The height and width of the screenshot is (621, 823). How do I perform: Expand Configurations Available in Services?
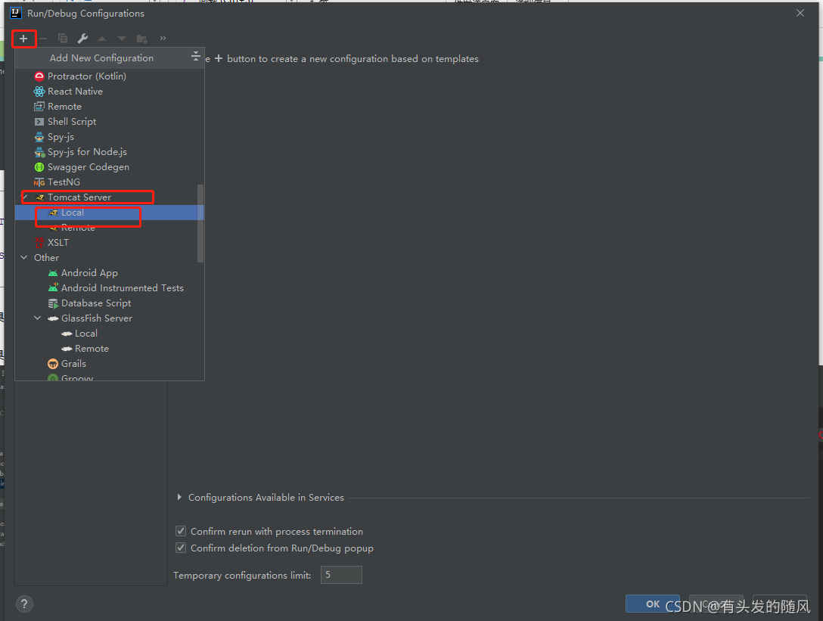[179, 497]
